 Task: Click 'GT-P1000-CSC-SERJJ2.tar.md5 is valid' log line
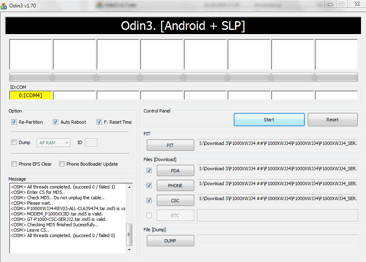pos(59,219)
